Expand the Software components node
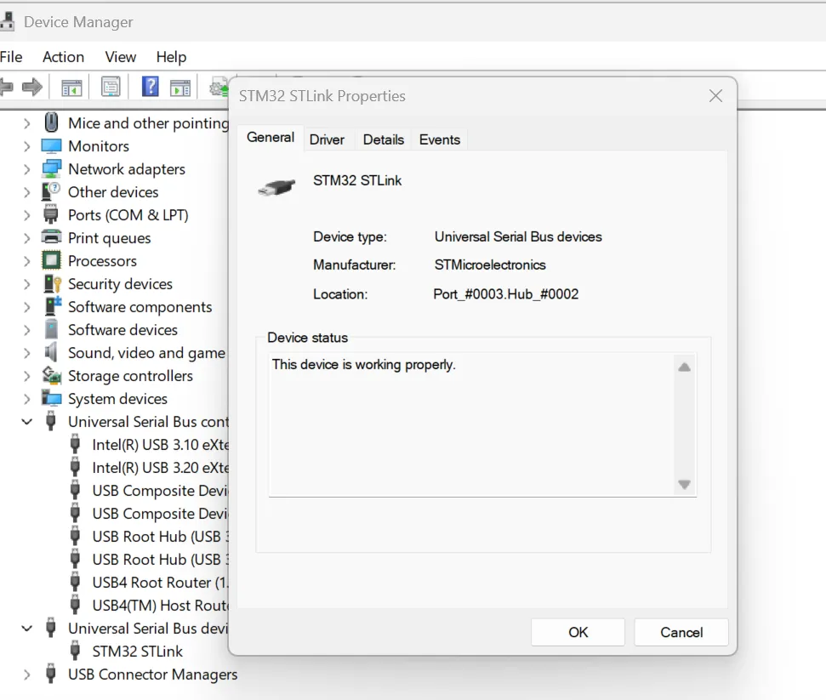This screenshot has height=700, width=826. (x=26, y=306)
